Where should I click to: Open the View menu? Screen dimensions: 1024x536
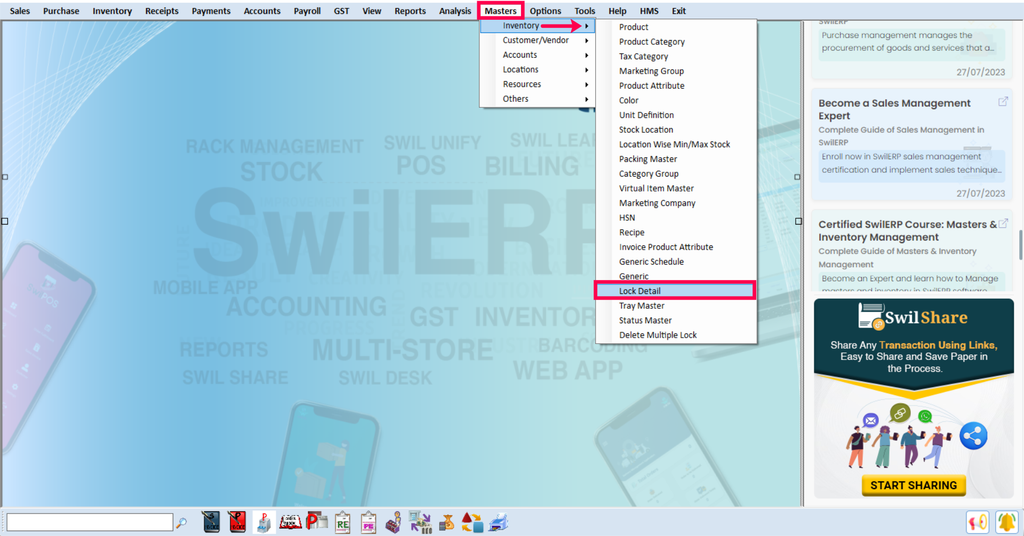click(x=372, y=11)
